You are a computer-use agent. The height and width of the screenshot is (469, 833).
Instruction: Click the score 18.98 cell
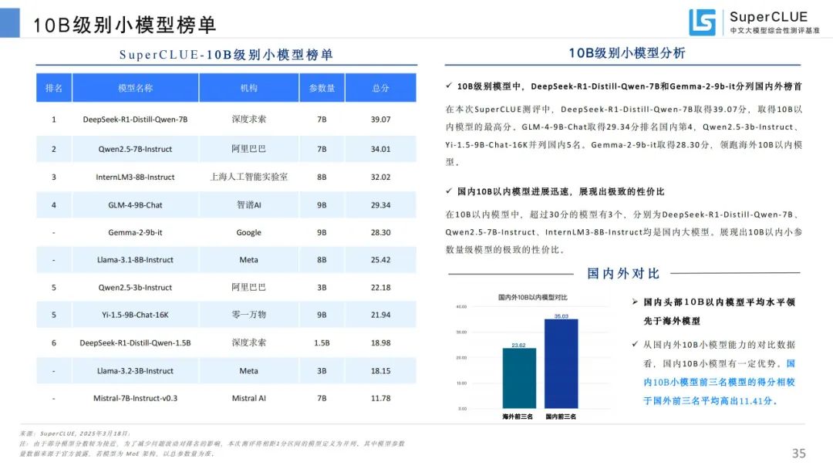click(x=380, y=343)
